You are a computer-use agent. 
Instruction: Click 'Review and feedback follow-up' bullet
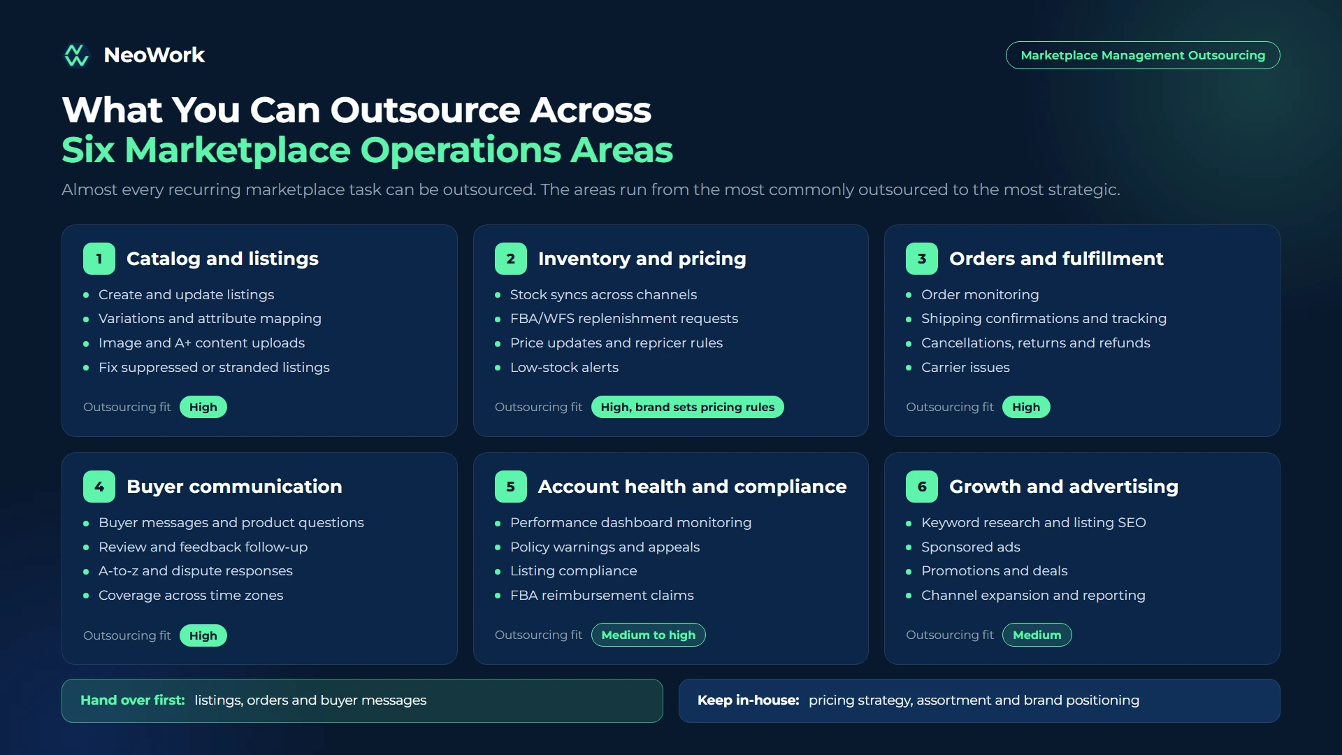click(x=203, y=547)
